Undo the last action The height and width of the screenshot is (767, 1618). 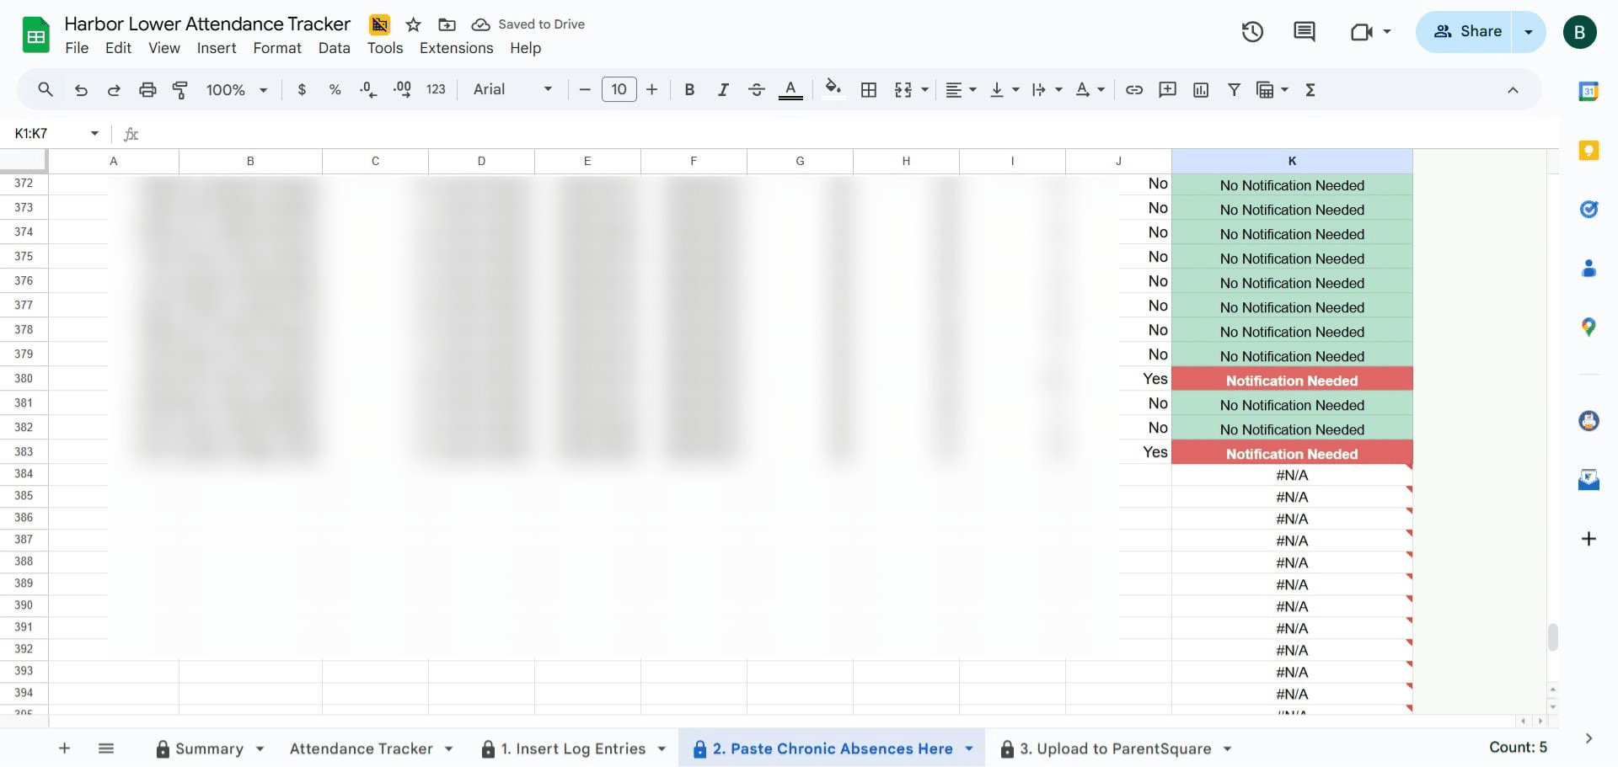tap(81, 89)
